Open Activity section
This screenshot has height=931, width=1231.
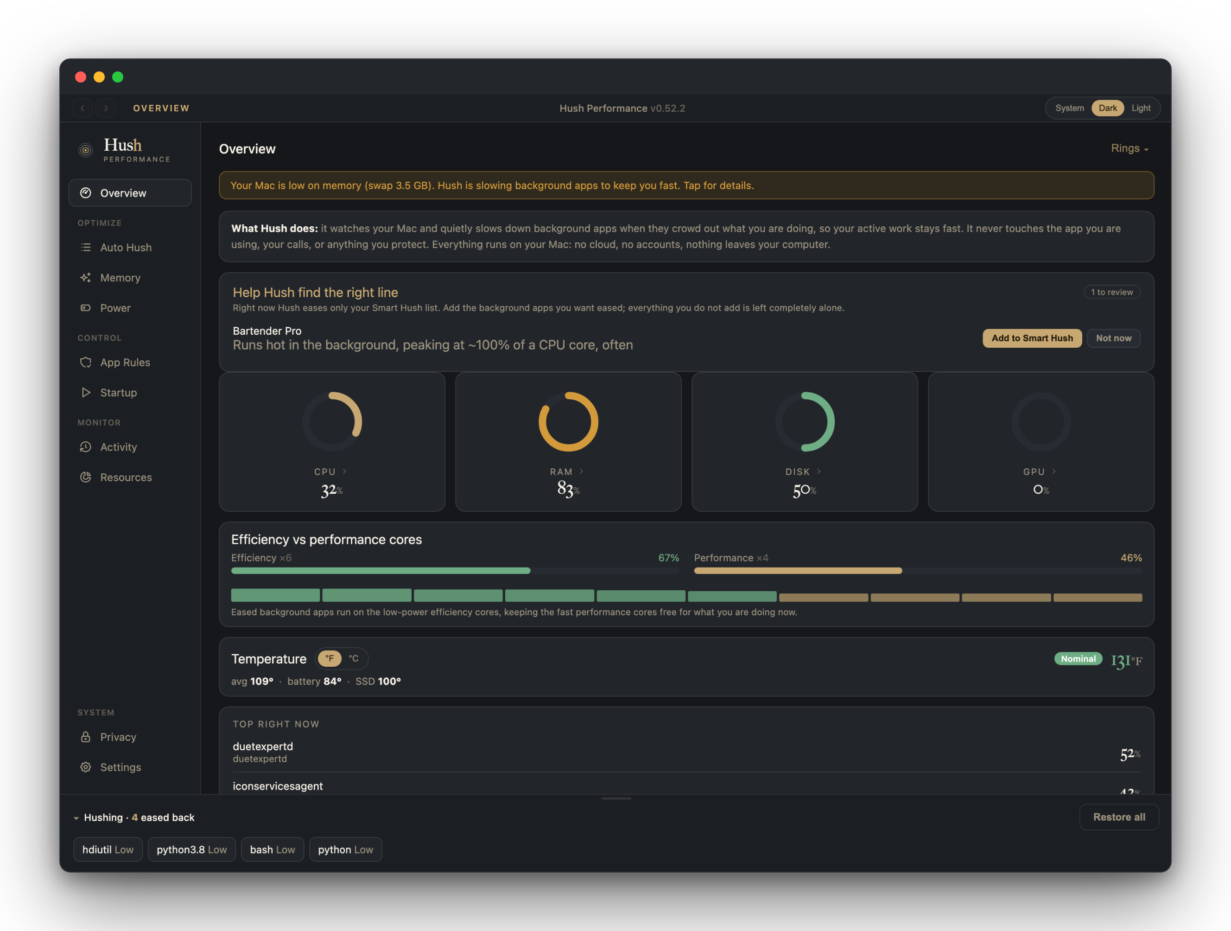tap(130, 446)
